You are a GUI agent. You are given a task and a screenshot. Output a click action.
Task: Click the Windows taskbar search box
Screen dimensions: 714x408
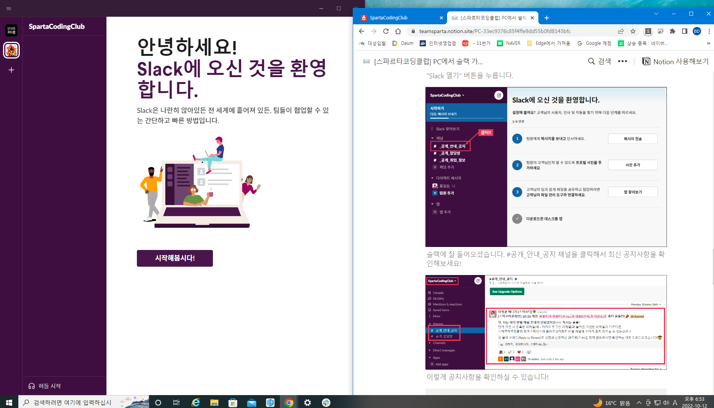(x=84, y=402)
